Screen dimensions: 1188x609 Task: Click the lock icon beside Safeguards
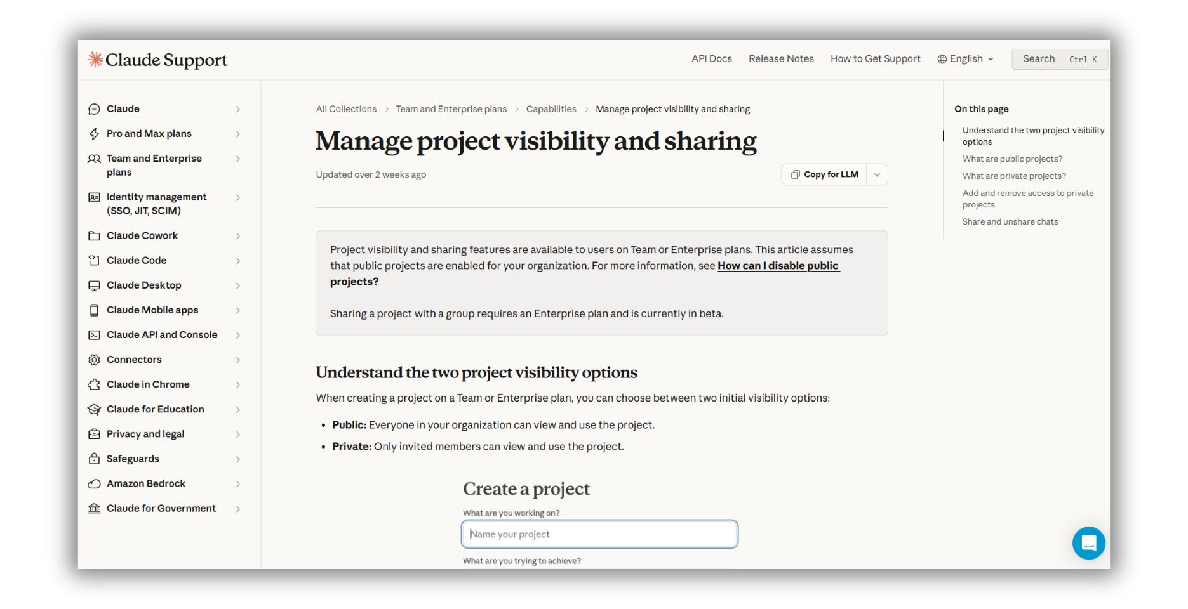point(94,459)
